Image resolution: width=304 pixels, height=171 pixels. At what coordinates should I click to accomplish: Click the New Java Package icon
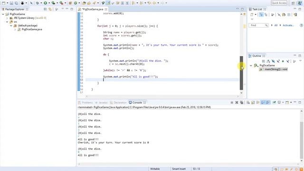70,3
